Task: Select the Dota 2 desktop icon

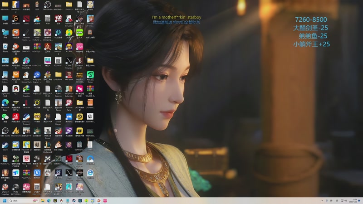Action: click(26, 19)
